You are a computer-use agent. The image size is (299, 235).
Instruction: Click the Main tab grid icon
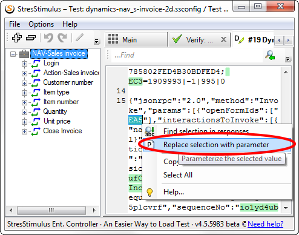point(113,39)
